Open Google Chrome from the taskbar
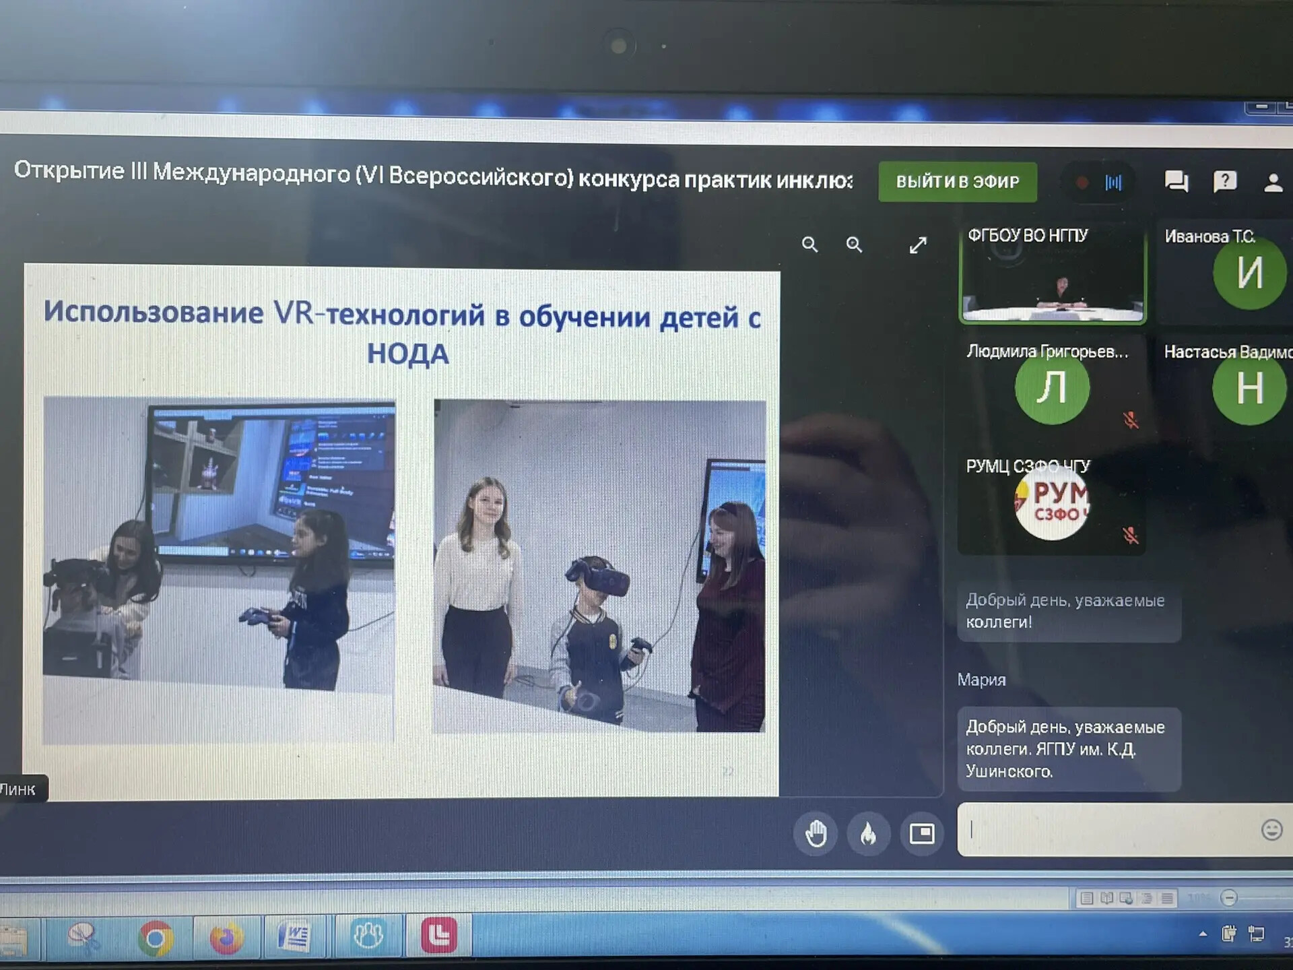Viewport: 1293px width, 970px height. click(156, 937)
